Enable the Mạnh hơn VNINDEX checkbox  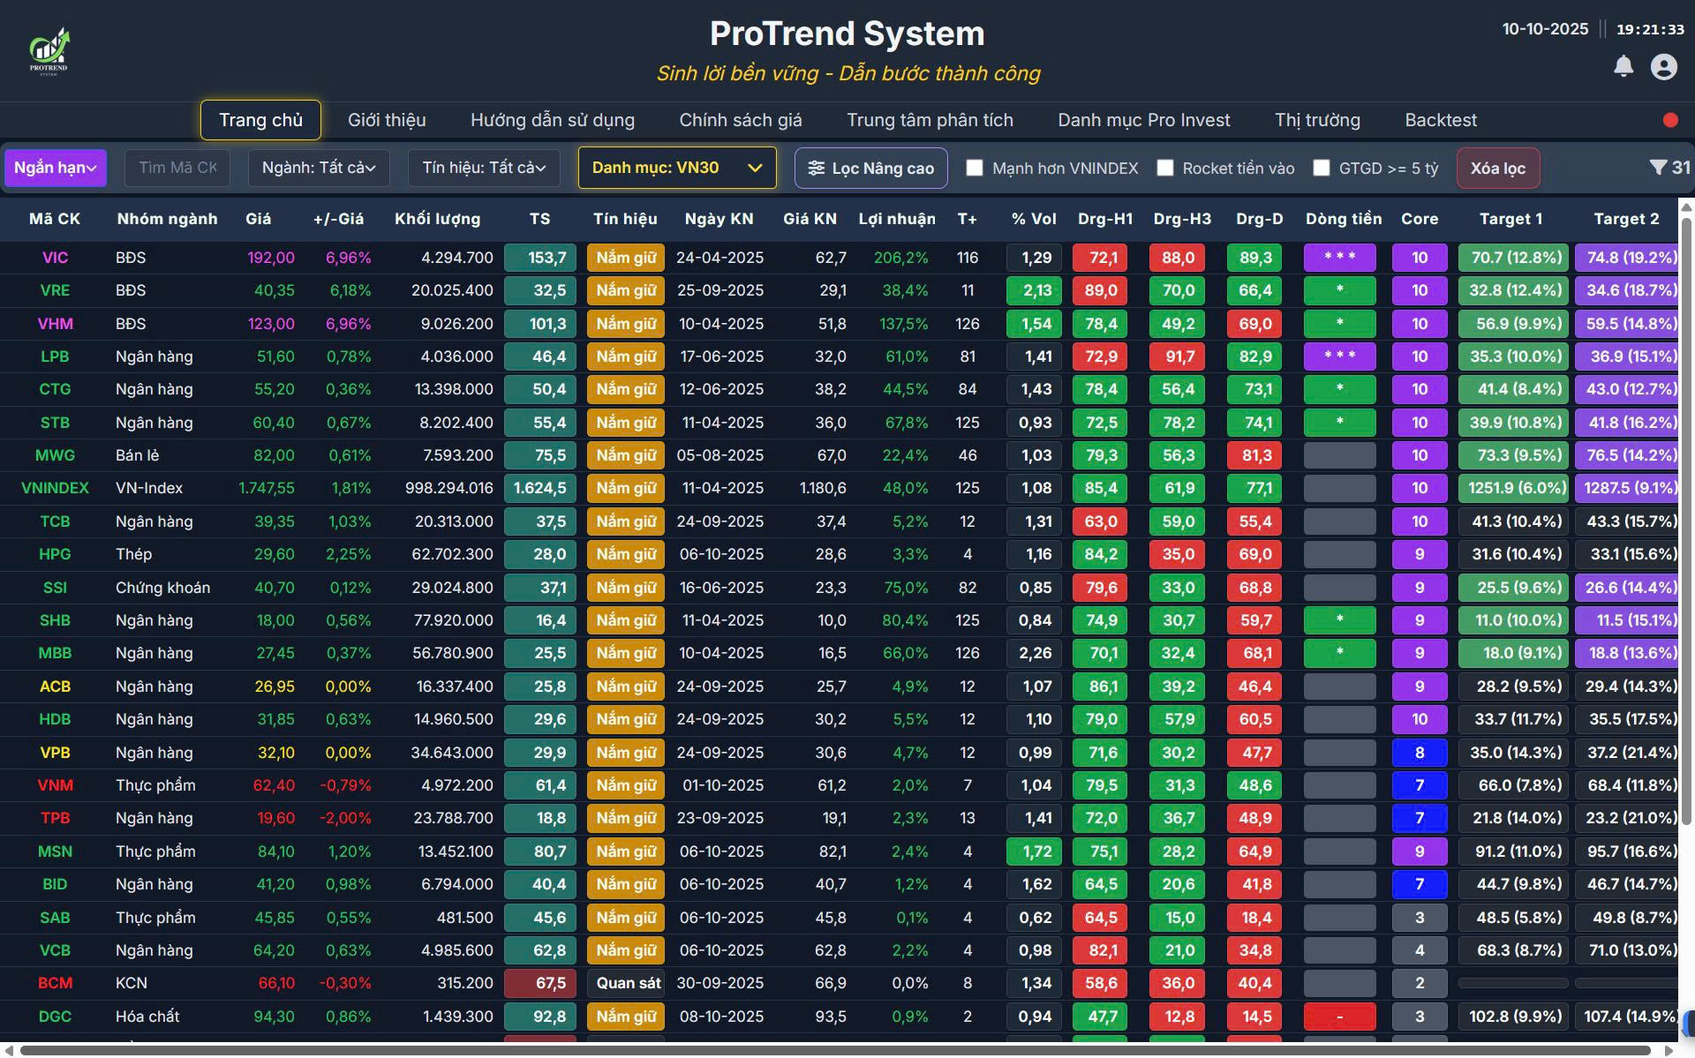[x=975, y=168]
